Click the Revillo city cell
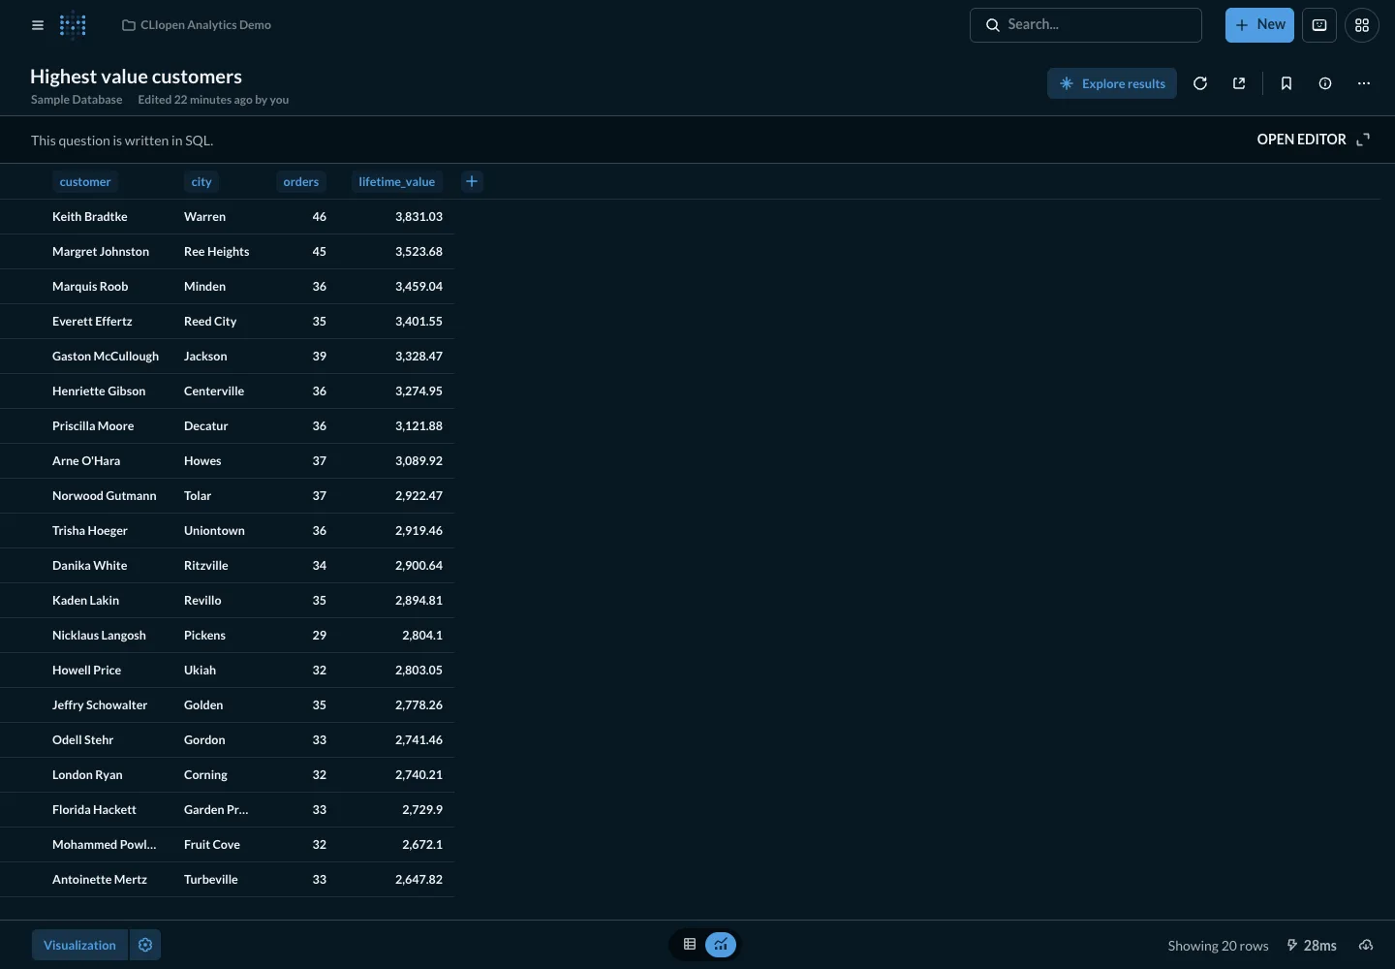Screen dimensions: 1395x969 point(202,601)
